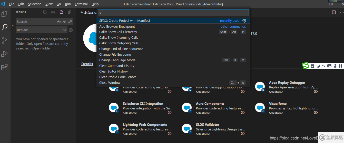Click the Clear Search Results icon
The width and height of the screenshot is (344, 143).
coord(53,12)
